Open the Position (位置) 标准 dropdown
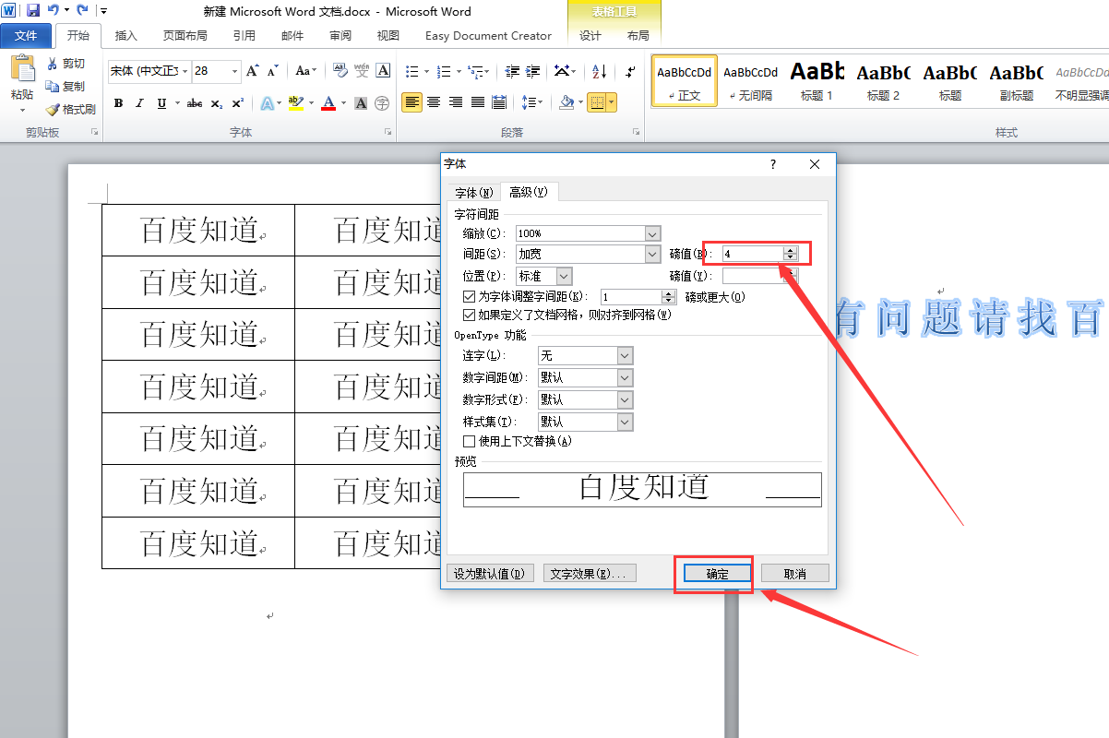This screenshot has height=738, width=1109. click(x=565, y=276)
